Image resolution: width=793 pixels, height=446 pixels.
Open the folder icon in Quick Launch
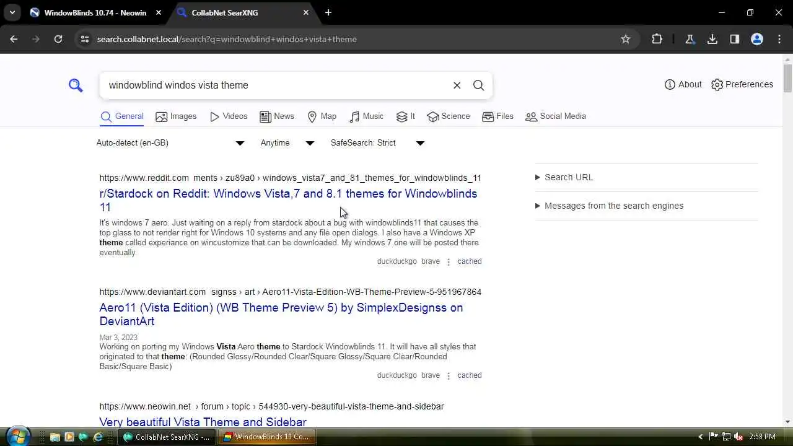pos(55,437)
